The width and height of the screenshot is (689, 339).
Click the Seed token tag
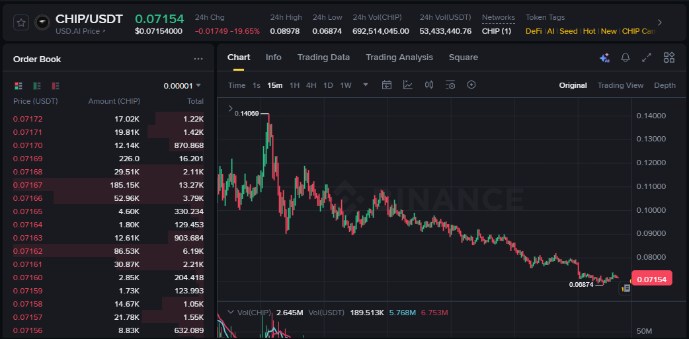569,31
